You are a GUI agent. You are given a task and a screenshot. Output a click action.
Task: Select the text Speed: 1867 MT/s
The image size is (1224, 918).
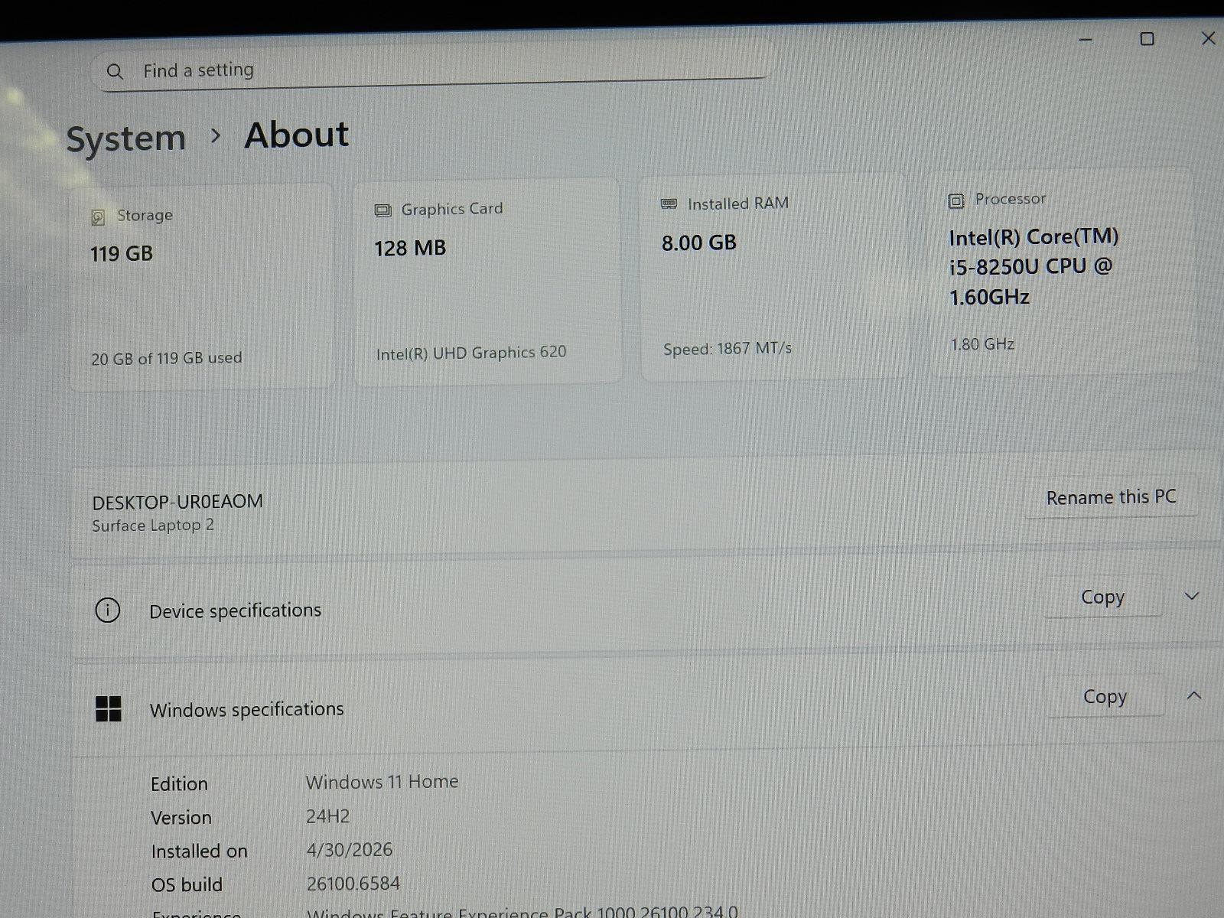(727, 349)
